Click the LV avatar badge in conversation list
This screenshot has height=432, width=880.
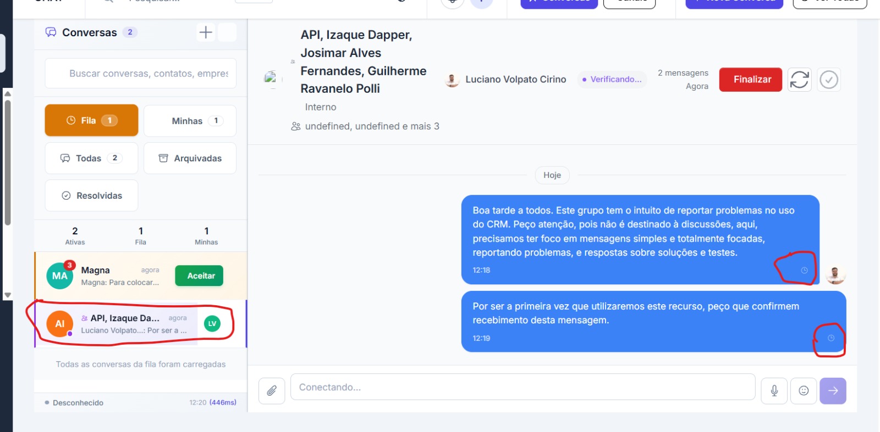212,324
